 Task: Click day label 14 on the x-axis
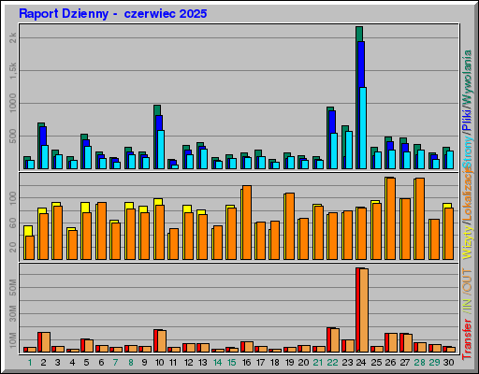(x=217, y=363)
